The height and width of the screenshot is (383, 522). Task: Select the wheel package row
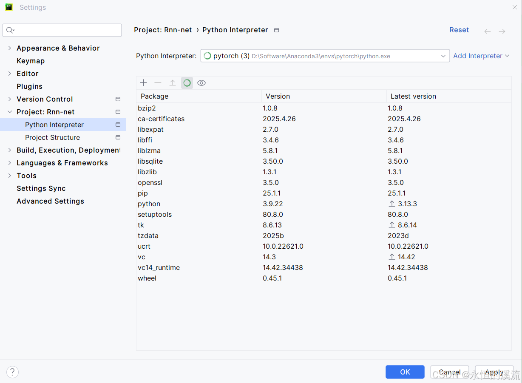coord(324,278)
